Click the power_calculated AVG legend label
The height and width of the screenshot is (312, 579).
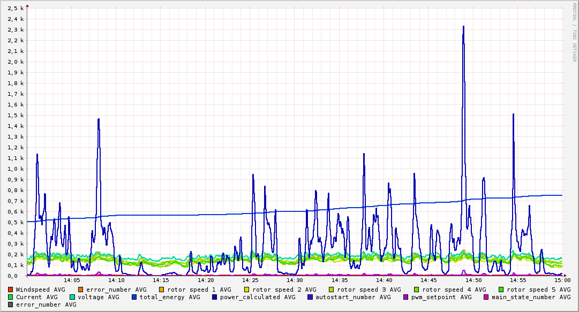pos(258,297)
